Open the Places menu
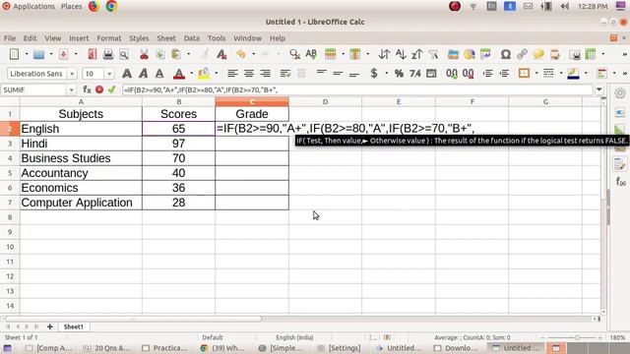630x354 pixels. point(71,7)
